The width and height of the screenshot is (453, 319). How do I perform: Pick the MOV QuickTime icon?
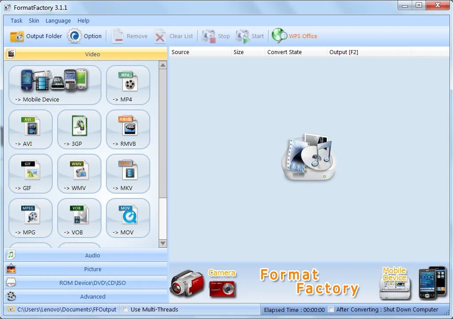coord(128,218)
